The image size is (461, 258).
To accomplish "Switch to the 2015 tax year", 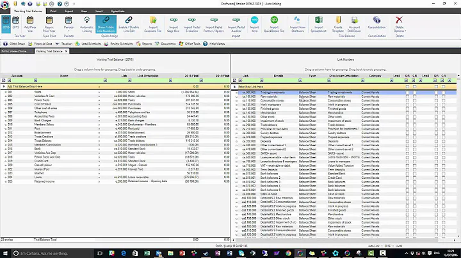I will pyautogui.click(x=15, y=23).
